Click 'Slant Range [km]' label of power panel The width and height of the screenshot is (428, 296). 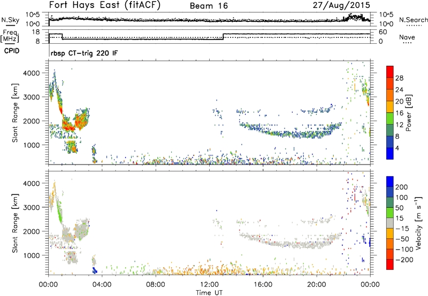click(x=15, y=113)
